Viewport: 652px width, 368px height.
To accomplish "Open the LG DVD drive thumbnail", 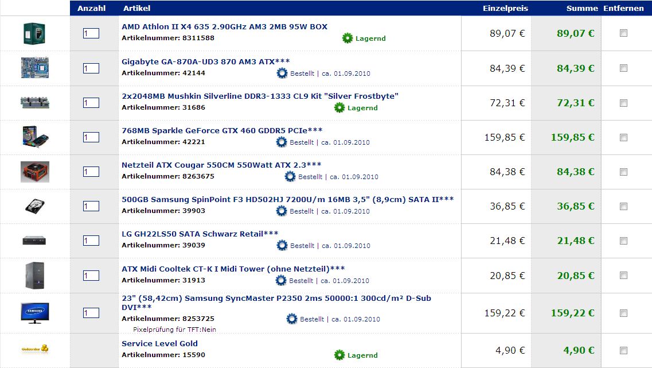I will (x=34, y=240).
